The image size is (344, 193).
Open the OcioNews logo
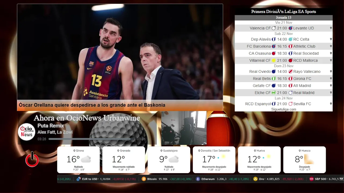click(x=27, y=131)
